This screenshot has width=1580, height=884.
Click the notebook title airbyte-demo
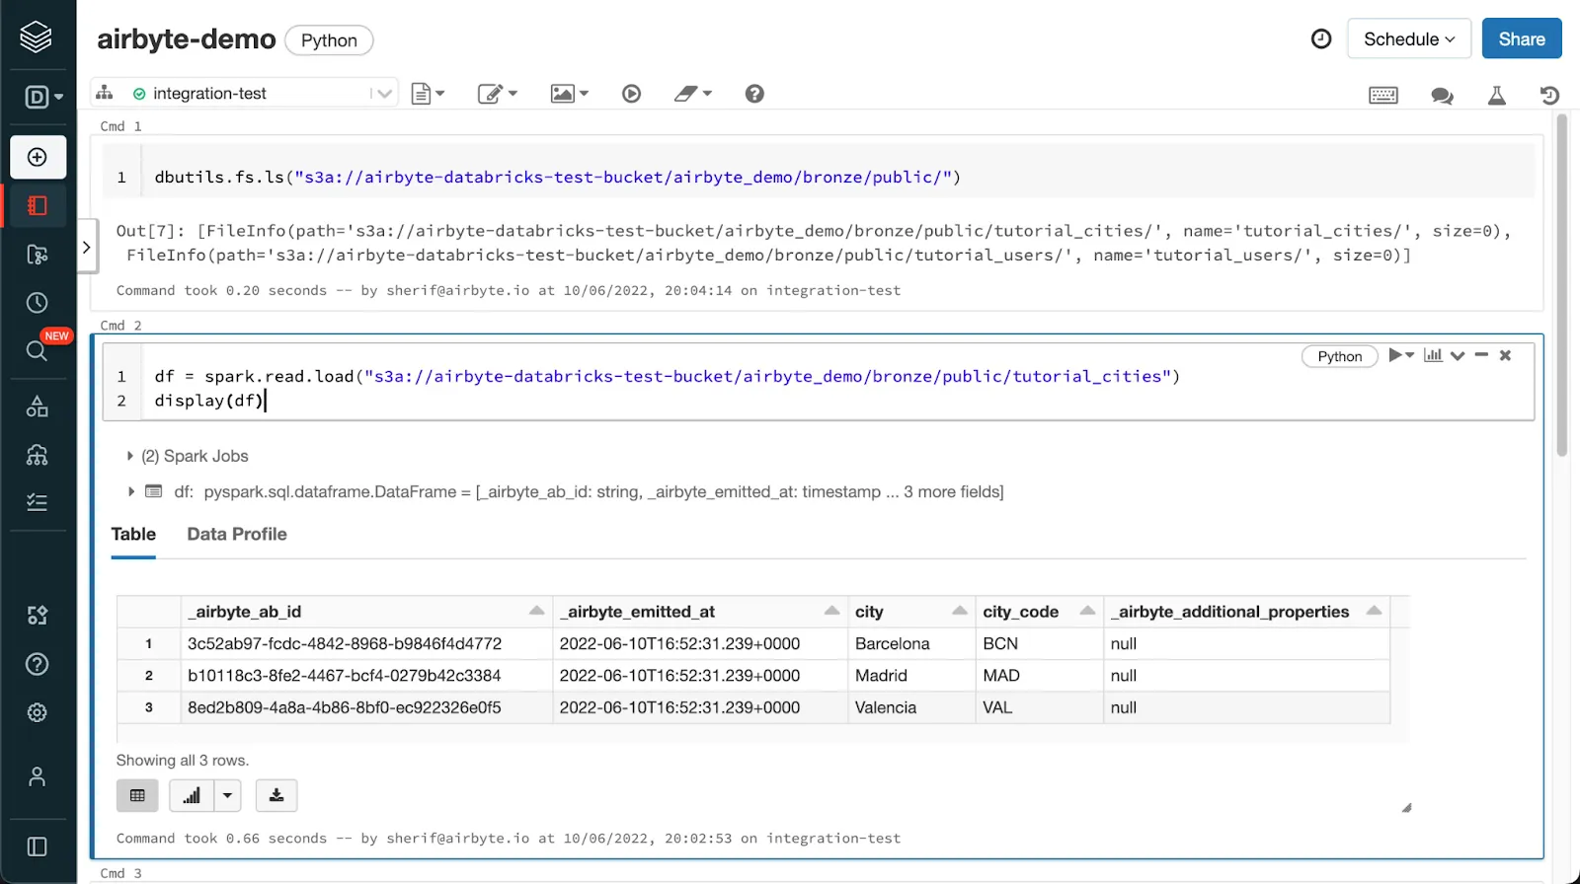click(186, 38)
